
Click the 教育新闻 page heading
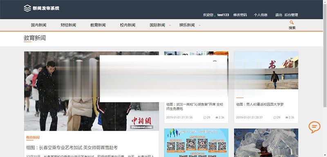click(x=35, y=38)
